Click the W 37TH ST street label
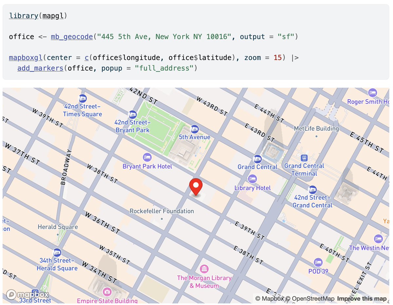The image size is (393, 305). 22,153
